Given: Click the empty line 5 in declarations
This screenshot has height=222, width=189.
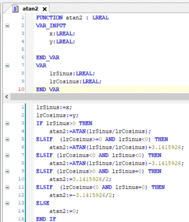Looking at the screenshot, I should [x=111, y=49].
